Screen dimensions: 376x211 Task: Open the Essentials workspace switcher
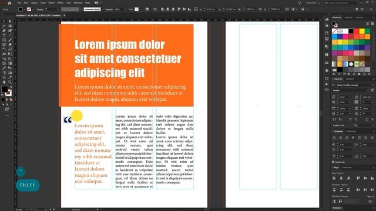313,3
